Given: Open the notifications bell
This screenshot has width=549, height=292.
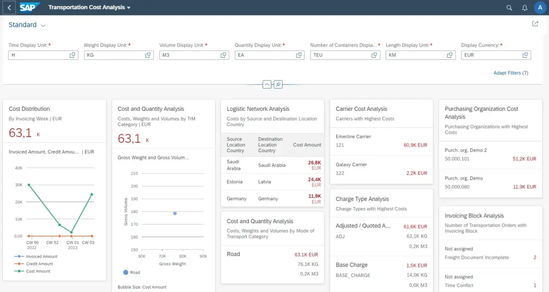Looking at the screenshot, I should (x=525, y=8).
